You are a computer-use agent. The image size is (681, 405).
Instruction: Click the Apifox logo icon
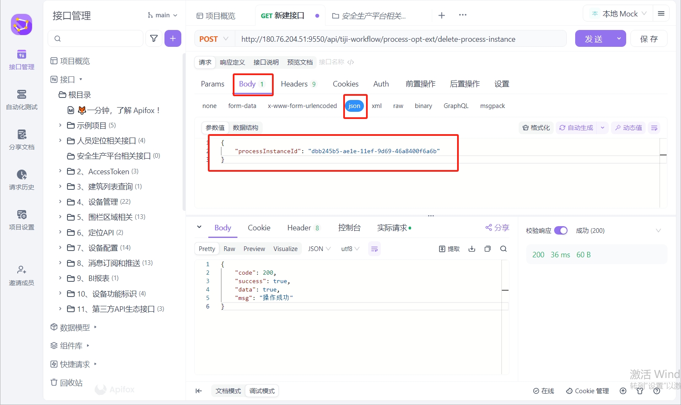click(x=22, y=24)
